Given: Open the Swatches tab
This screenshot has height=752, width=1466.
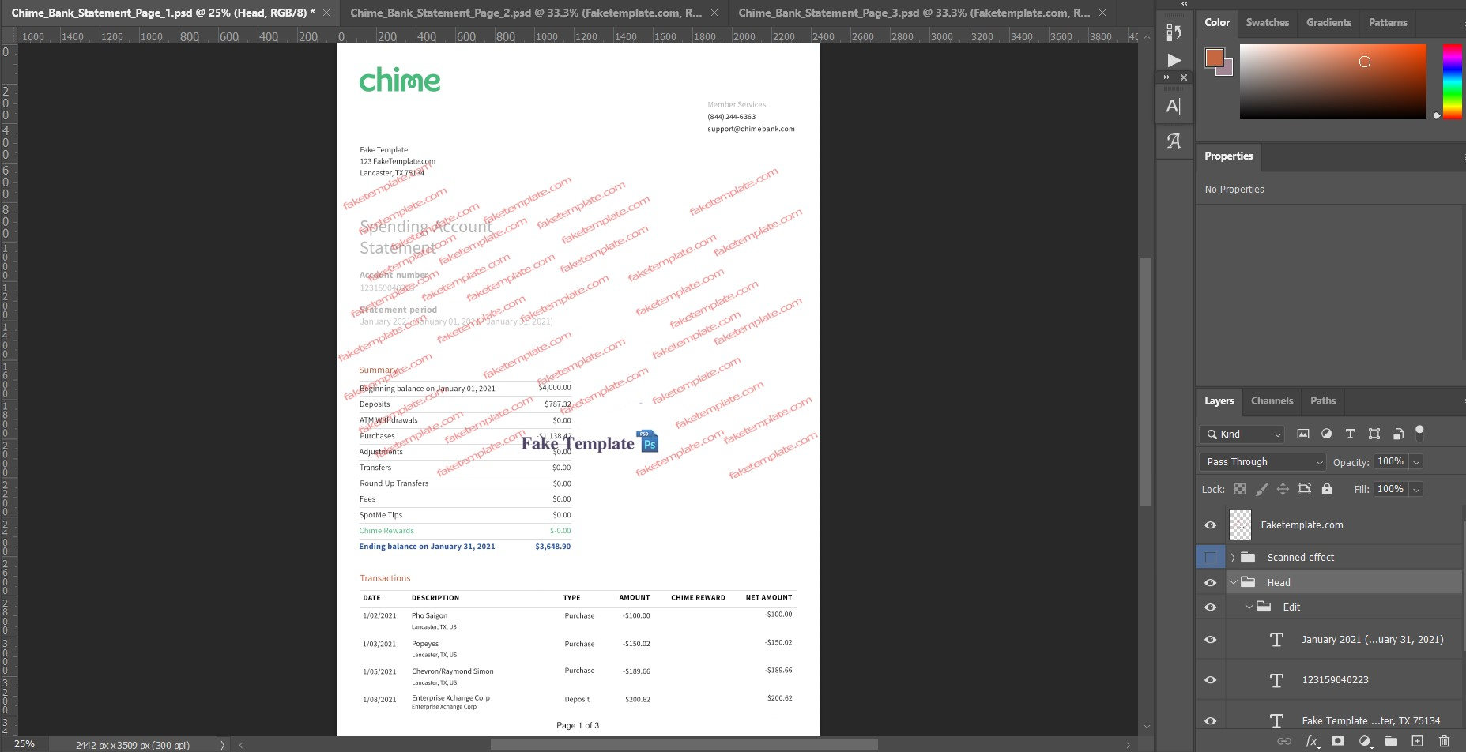Looking at the screenshot, I should click(1267, 22).
